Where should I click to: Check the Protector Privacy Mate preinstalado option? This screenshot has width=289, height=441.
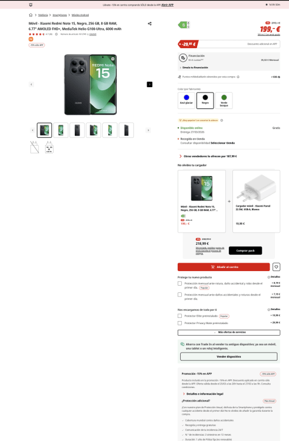coord(179,323)
